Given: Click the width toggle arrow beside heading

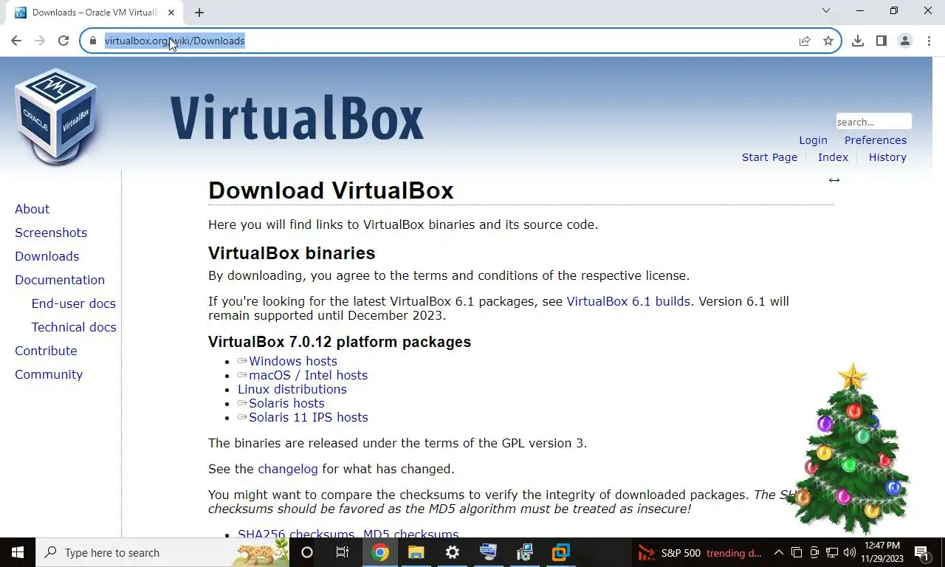Looking at the screenshot, I should 834,180.
